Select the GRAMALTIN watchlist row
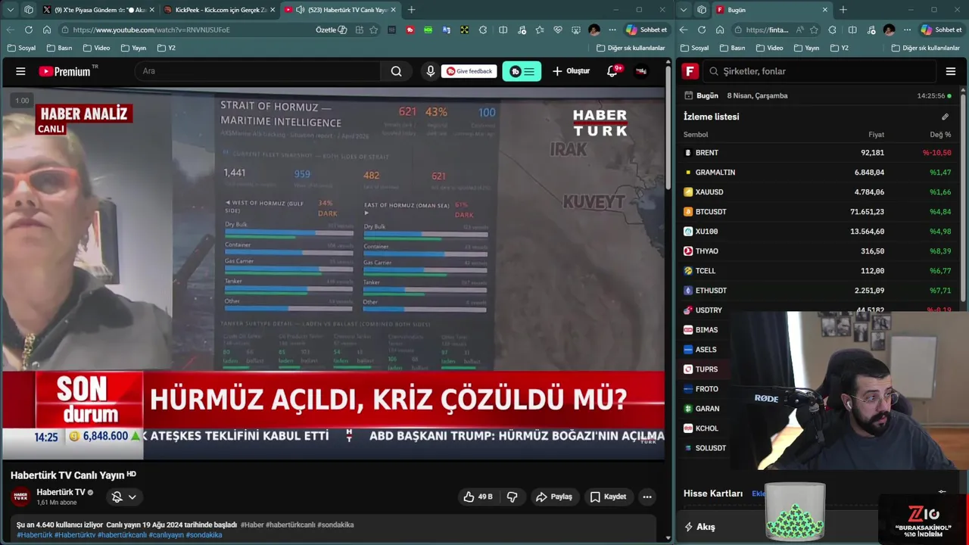The image size is (969, 545). (x=818, y=172)
